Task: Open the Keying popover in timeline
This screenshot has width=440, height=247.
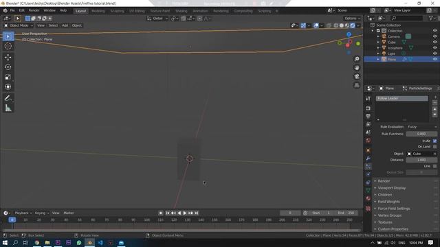Action: pyautogui.click(x=41, y=213)
